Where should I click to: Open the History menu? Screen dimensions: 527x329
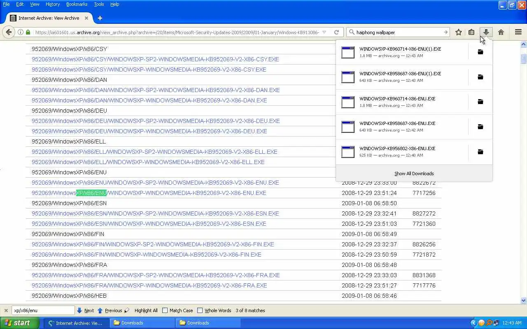tap(53, 4)
